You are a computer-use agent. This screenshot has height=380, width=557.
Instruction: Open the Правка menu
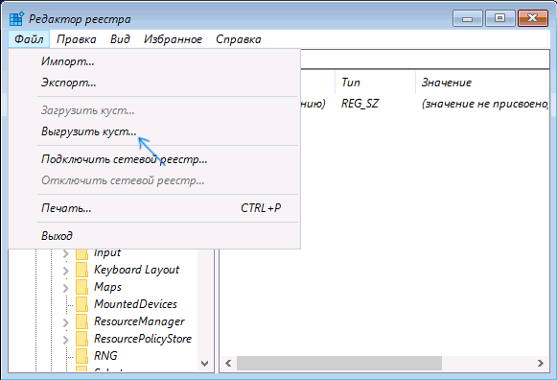point(77,39)
